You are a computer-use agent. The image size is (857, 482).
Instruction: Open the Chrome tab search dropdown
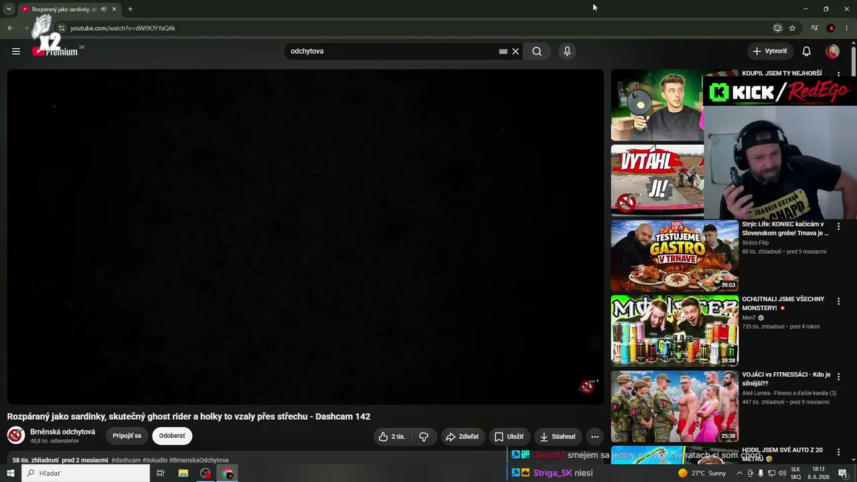click(9, 9)
